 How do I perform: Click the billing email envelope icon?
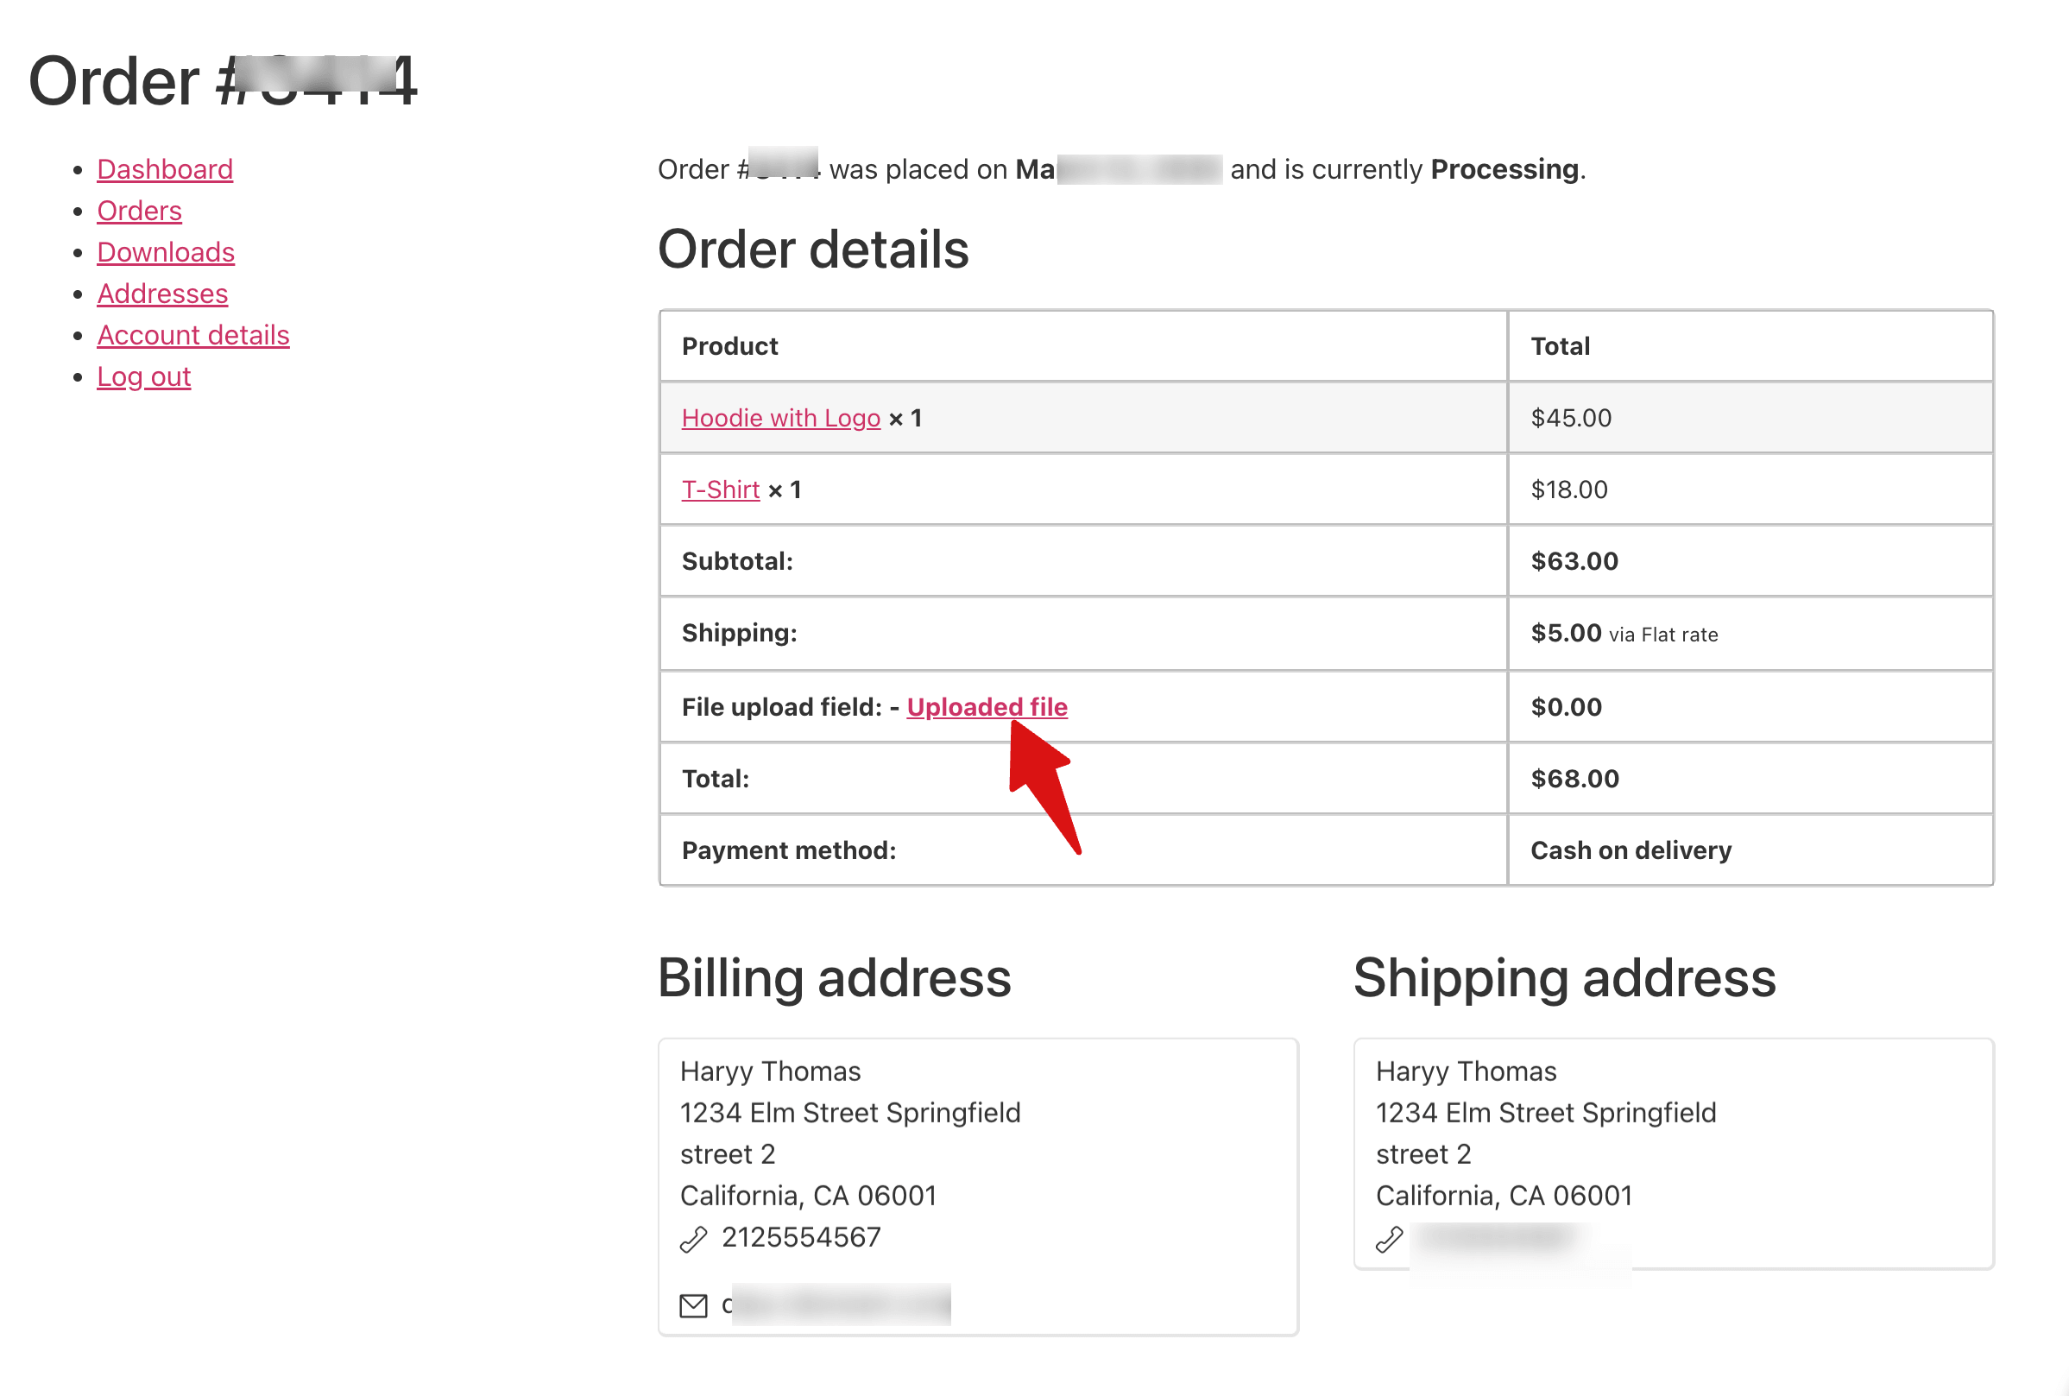693,1305
